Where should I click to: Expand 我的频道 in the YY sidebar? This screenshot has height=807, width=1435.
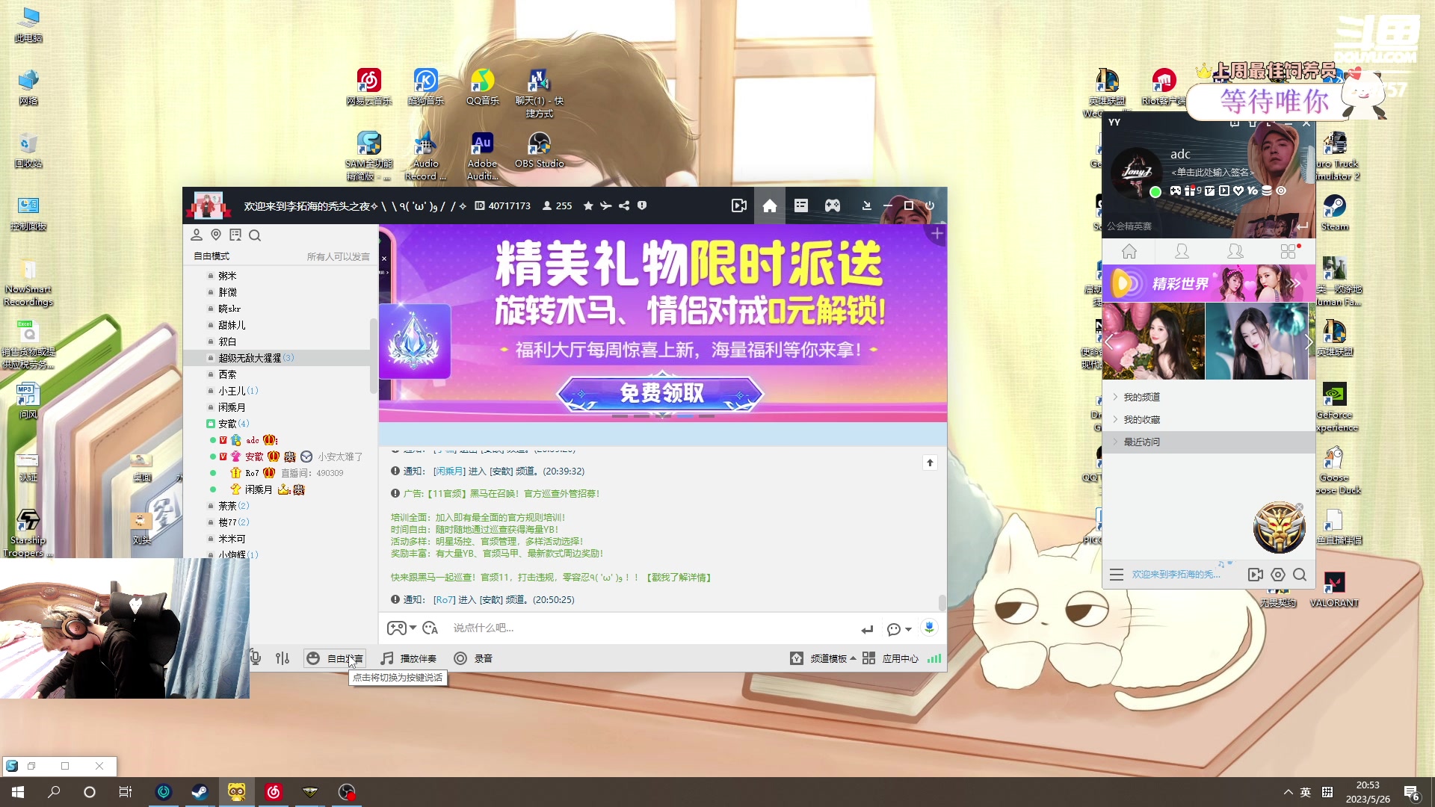coord(1142,397)
